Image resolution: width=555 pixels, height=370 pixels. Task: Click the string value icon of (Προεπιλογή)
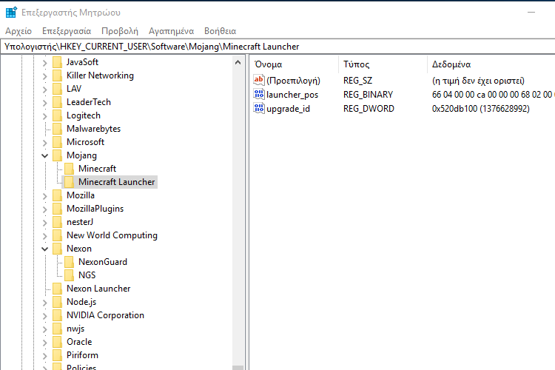tap(259, 80)
